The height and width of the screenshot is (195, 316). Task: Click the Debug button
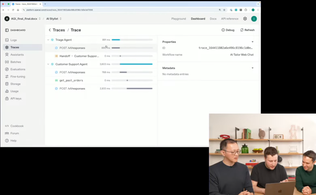[228, 30]
